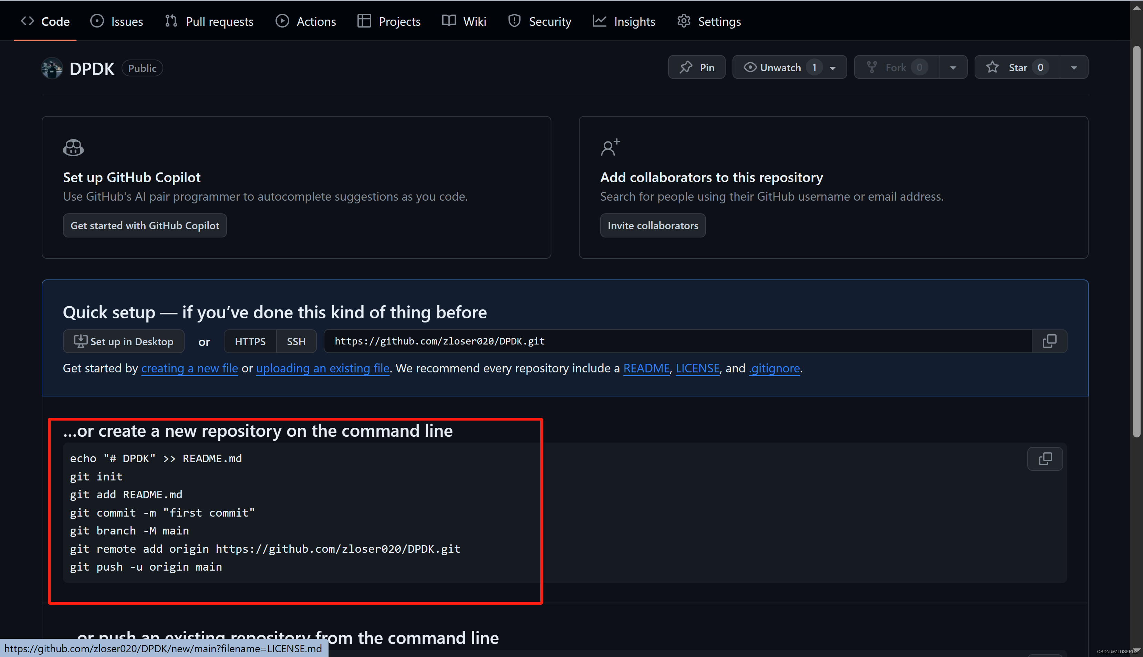Follow the creating a new file link
1143x657 pixels.
tap(190, 368)
